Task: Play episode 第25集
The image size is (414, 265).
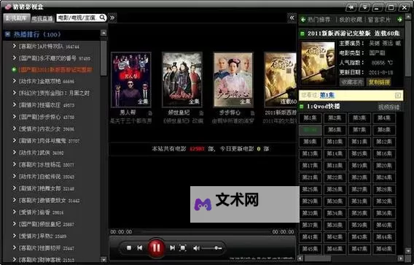Action: point(310,189)
